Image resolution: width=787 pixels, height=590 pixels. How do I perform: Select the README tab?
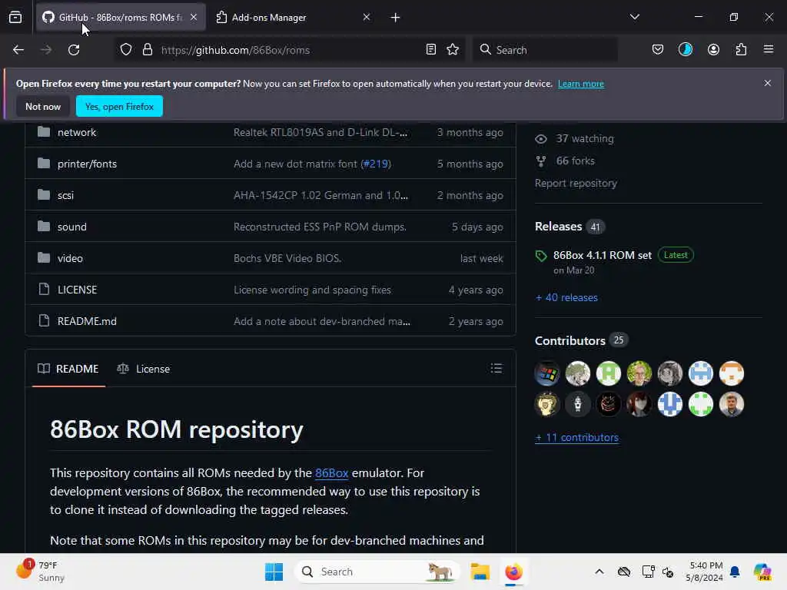pyautogui.click(x=68, y=369)
